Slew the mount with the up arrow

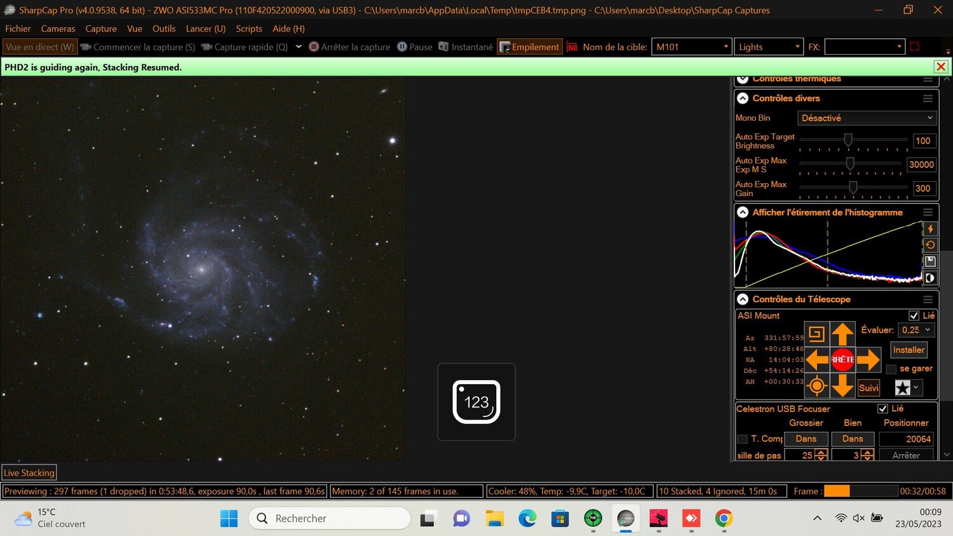842,334
